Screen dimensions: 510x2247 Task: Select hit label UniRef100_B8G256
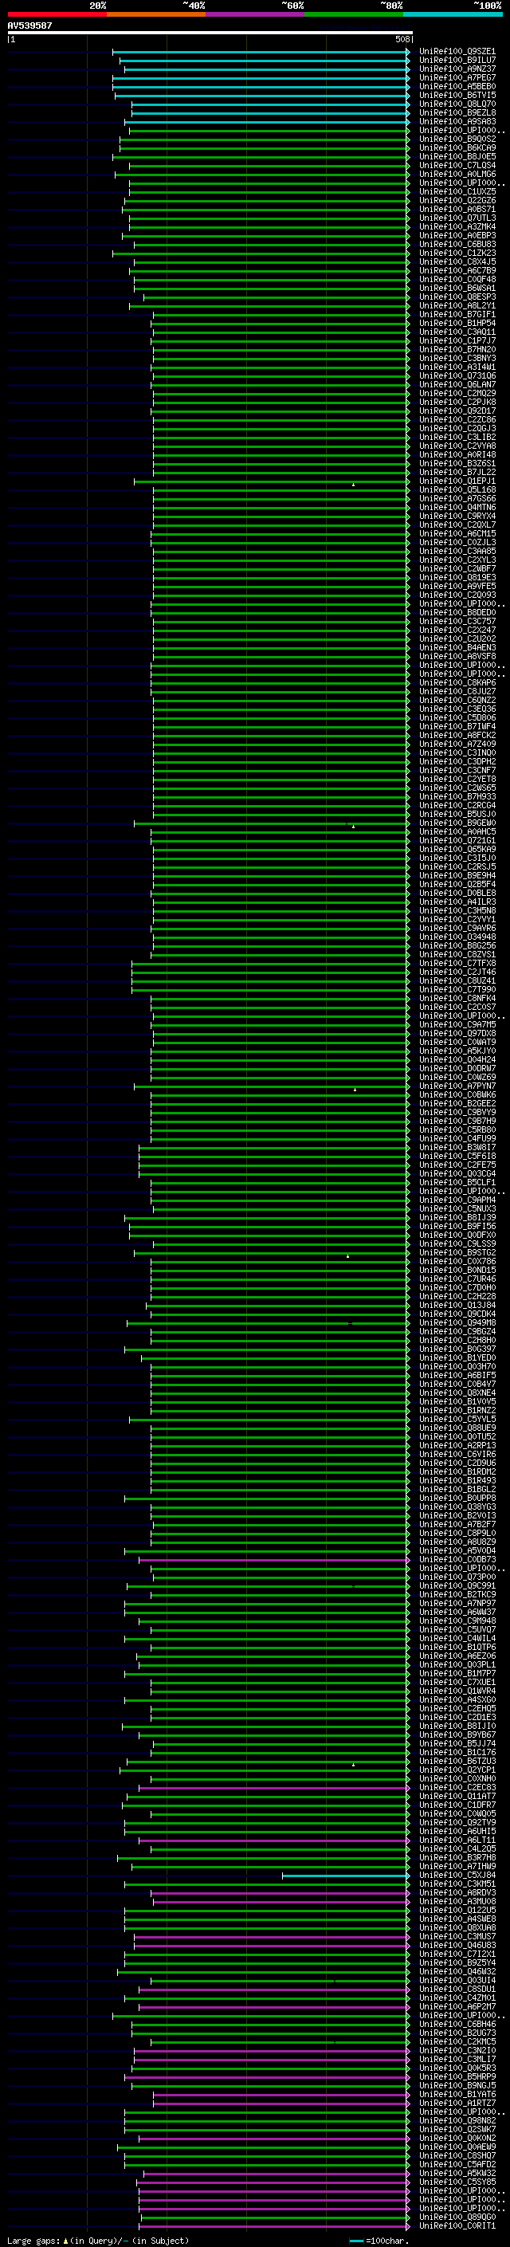457,945
